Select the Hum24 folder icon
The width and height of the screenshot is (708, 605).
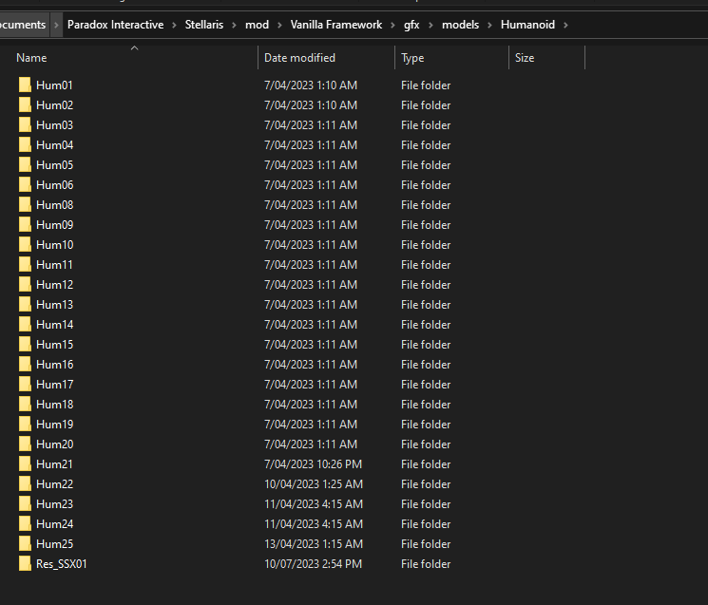pos(25,523)
